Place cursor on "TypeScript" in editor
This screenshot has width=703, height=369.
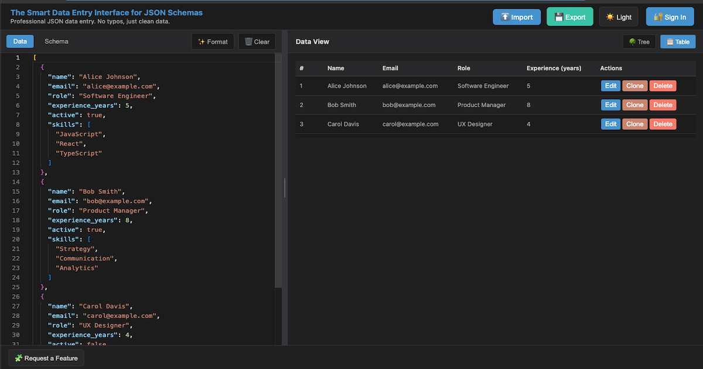click(79, 153)
